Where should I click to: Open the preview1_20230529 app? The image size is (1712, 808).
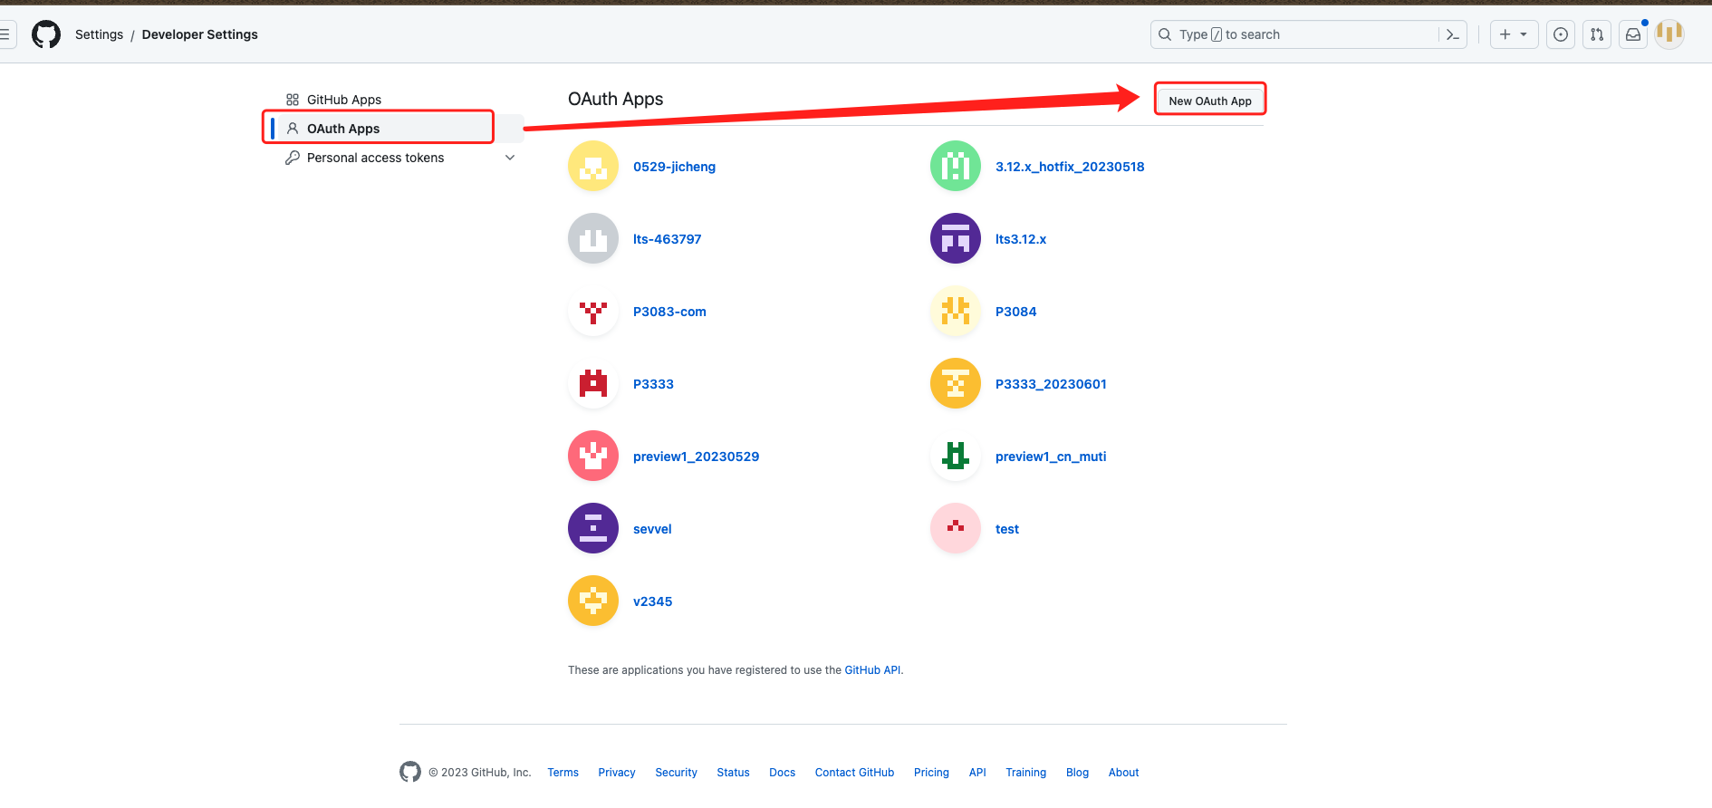click(696, 457)
